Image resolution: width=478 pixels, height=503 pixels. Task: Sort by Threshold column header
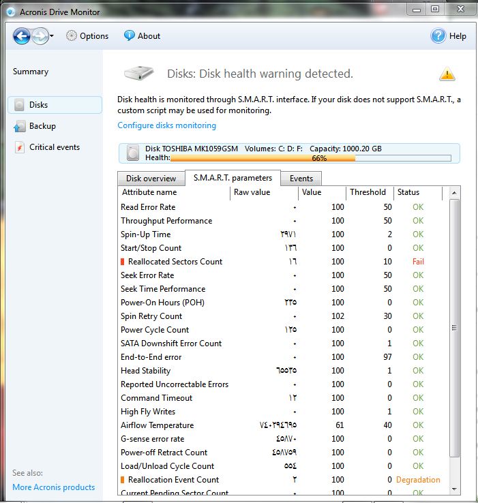tap(370, 192)
